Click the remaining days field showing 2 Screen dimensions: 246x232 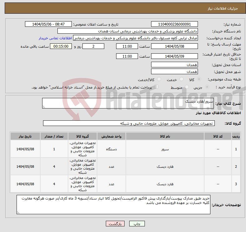[93, 46]
